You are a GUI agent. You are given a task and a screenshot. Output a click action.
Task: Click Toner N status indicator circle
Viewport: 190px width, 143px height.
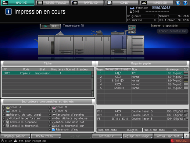tap(50, 111)
